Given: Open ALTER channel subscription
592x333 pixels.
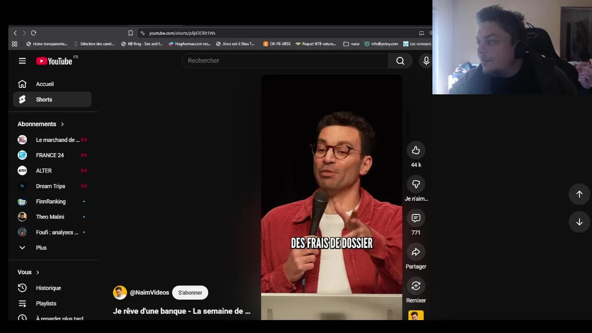Looking at the screenshot, I should [52, 171].
